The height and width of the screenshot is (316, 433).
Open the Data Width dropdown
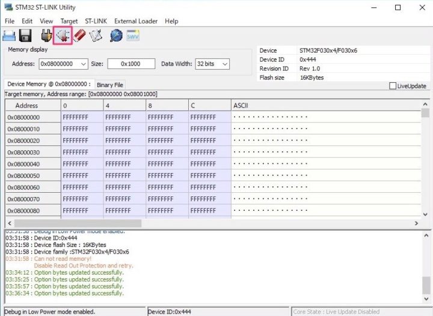point(225,64)
